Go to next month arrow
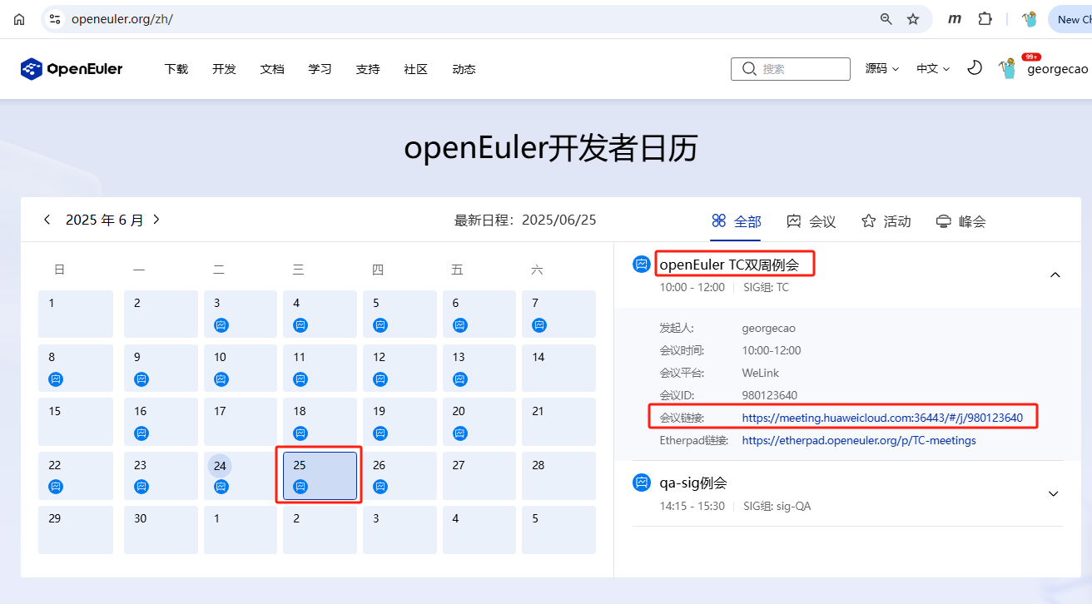Screen dimensions: 1092x604 point(156,220)
